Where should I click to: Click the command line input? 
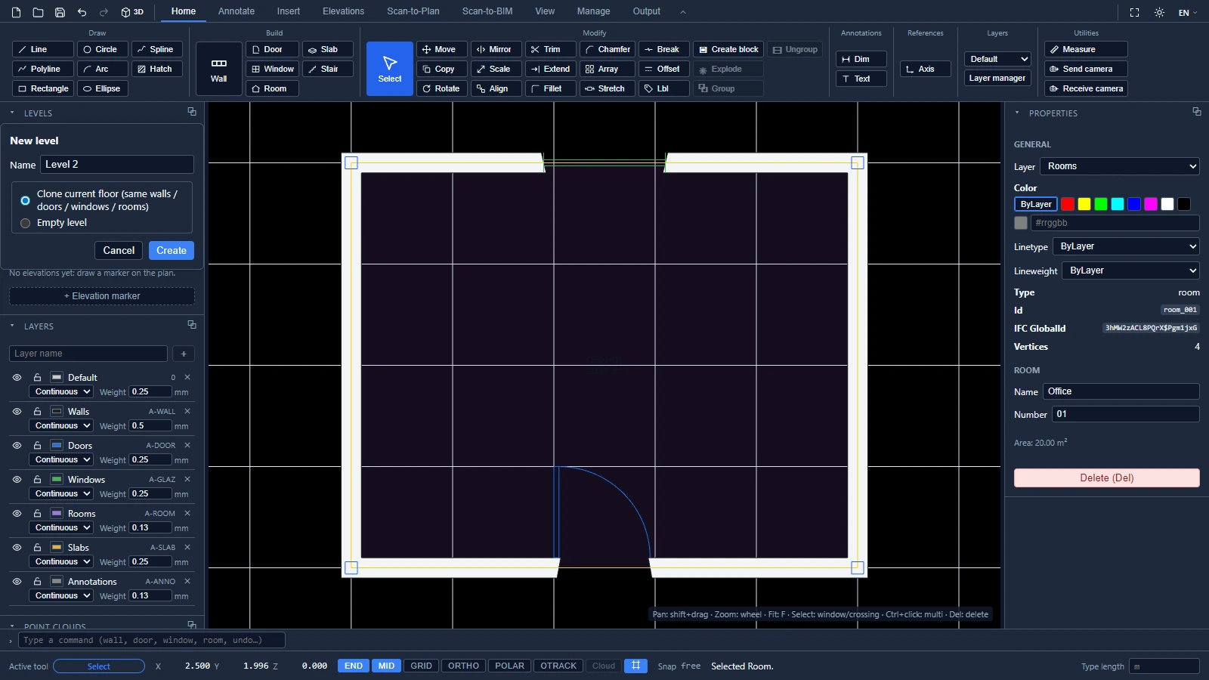click(152, 640)
